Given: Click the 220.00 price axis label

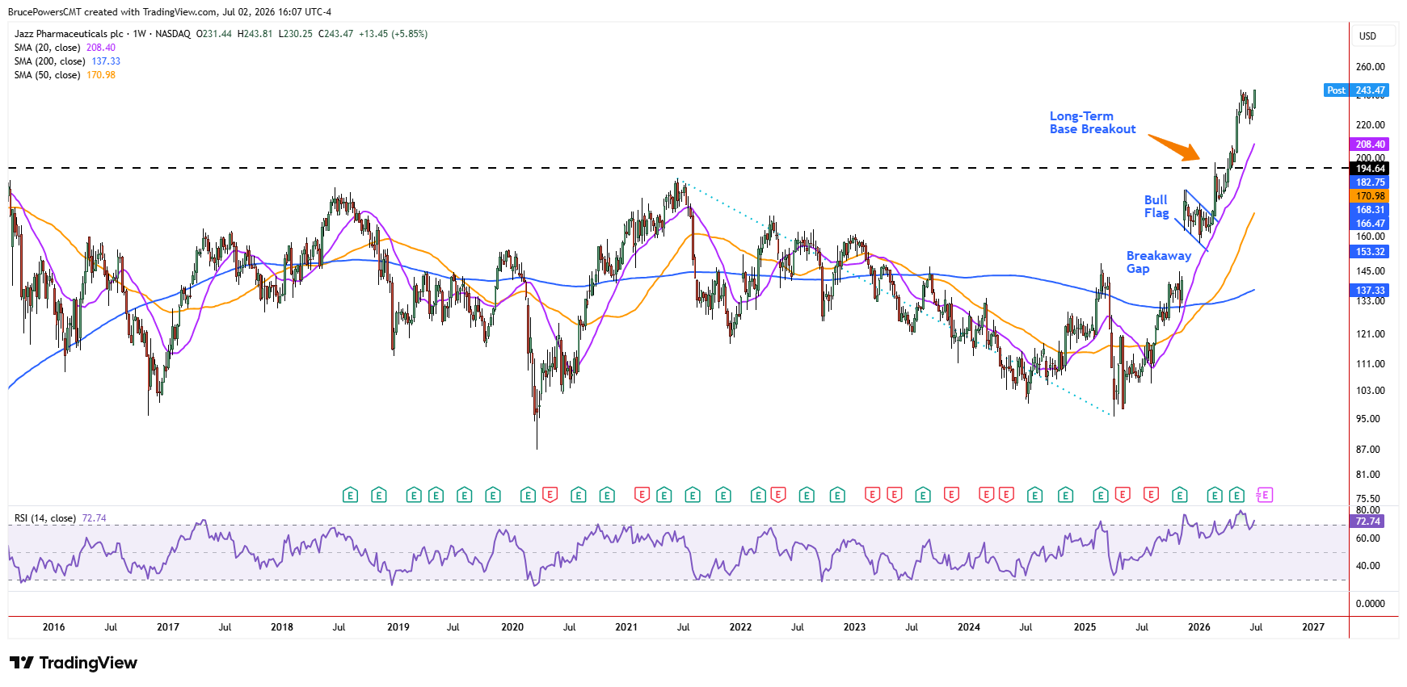Looking at the screenshot, I should point(1371,125).
